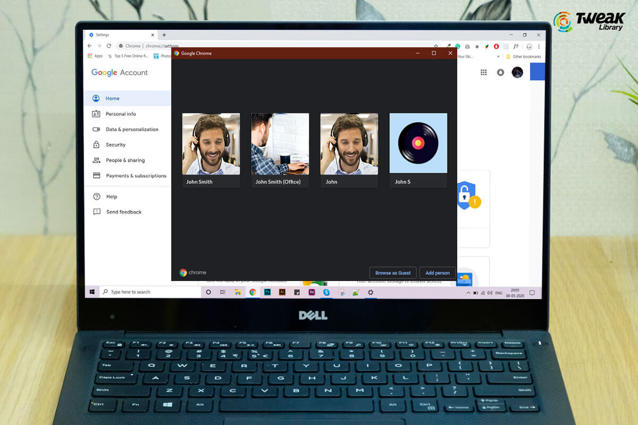Select the John Smith profile picture
Viewport: 638px width, 425px height.
(x=211, y=144)
